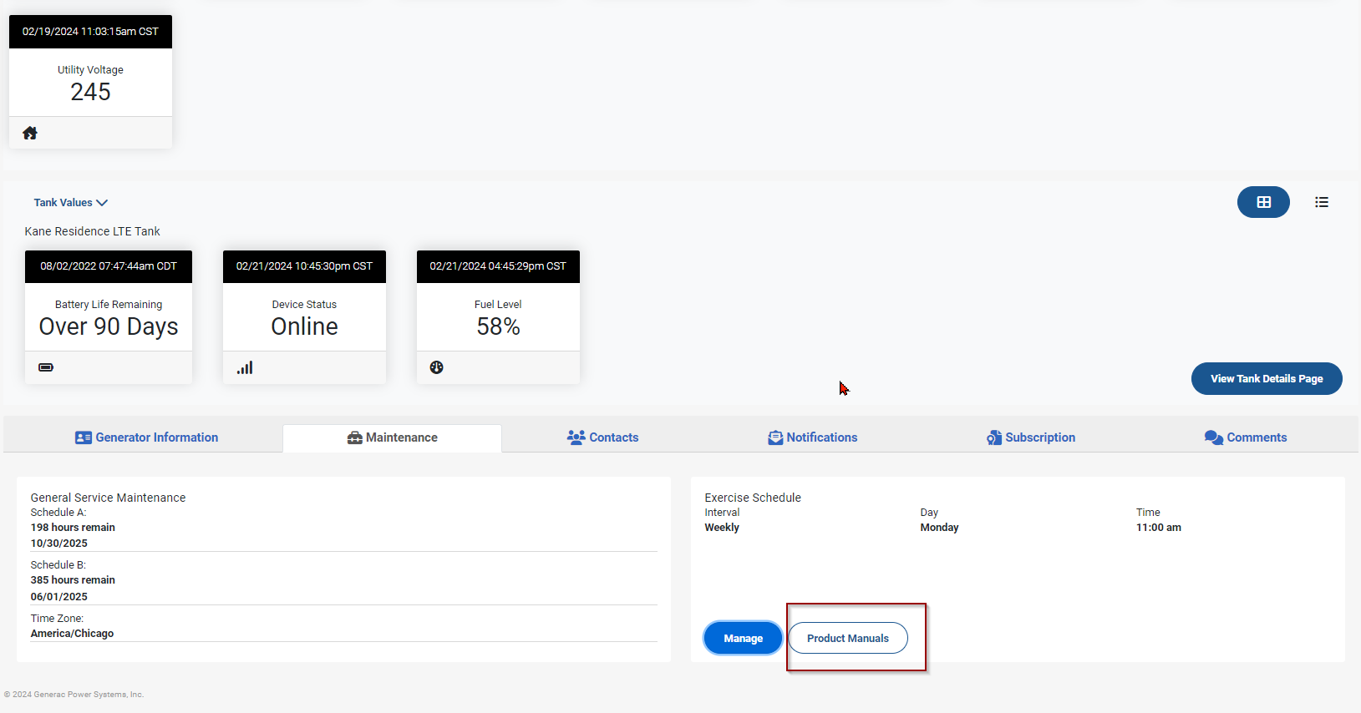Open Product Manuals
Image resolution: width=1361 pixels, height=713 pixels.
click(x=848, y=638)
